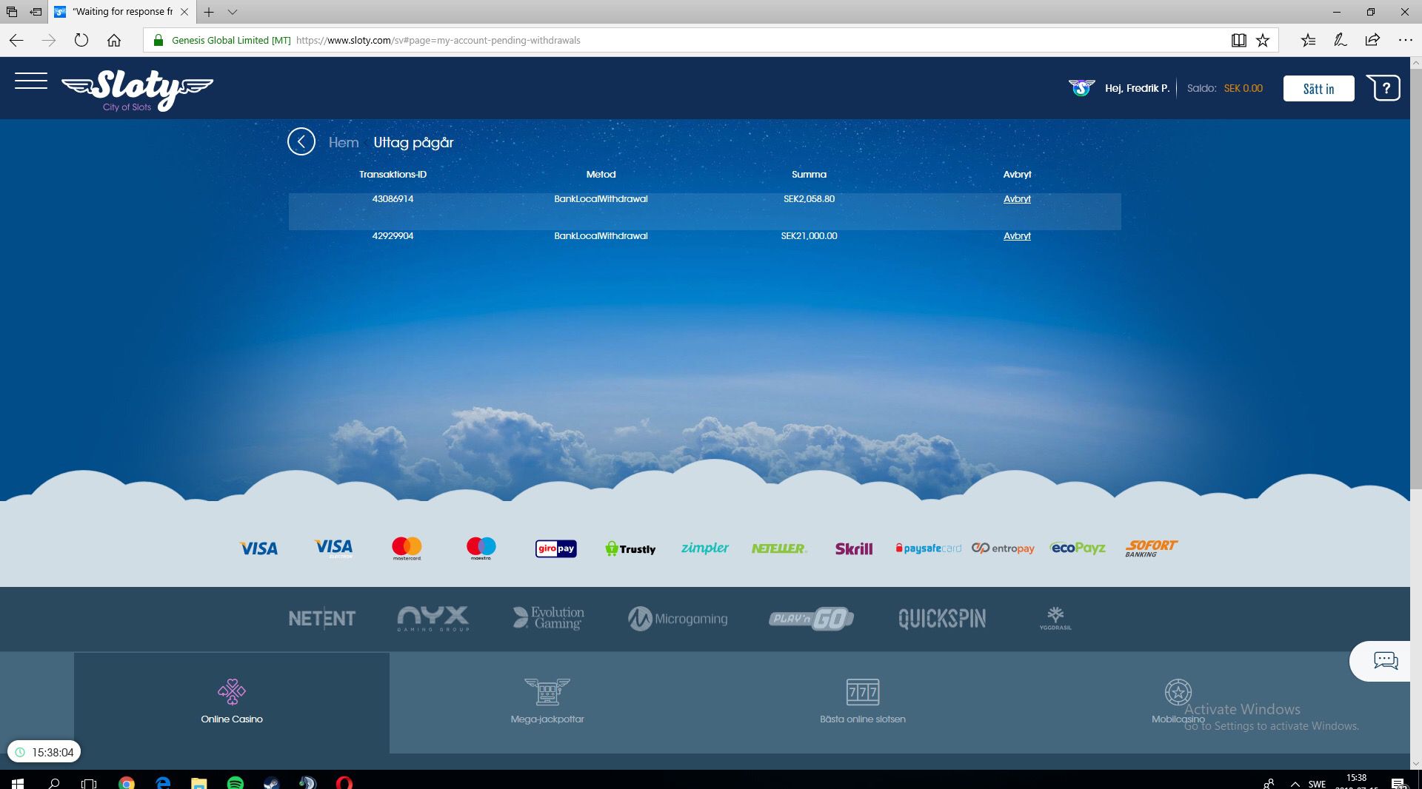Screen dimensions: 1422x789
Task: Click the Quickspin provider logo
Action: click(942, 619)
